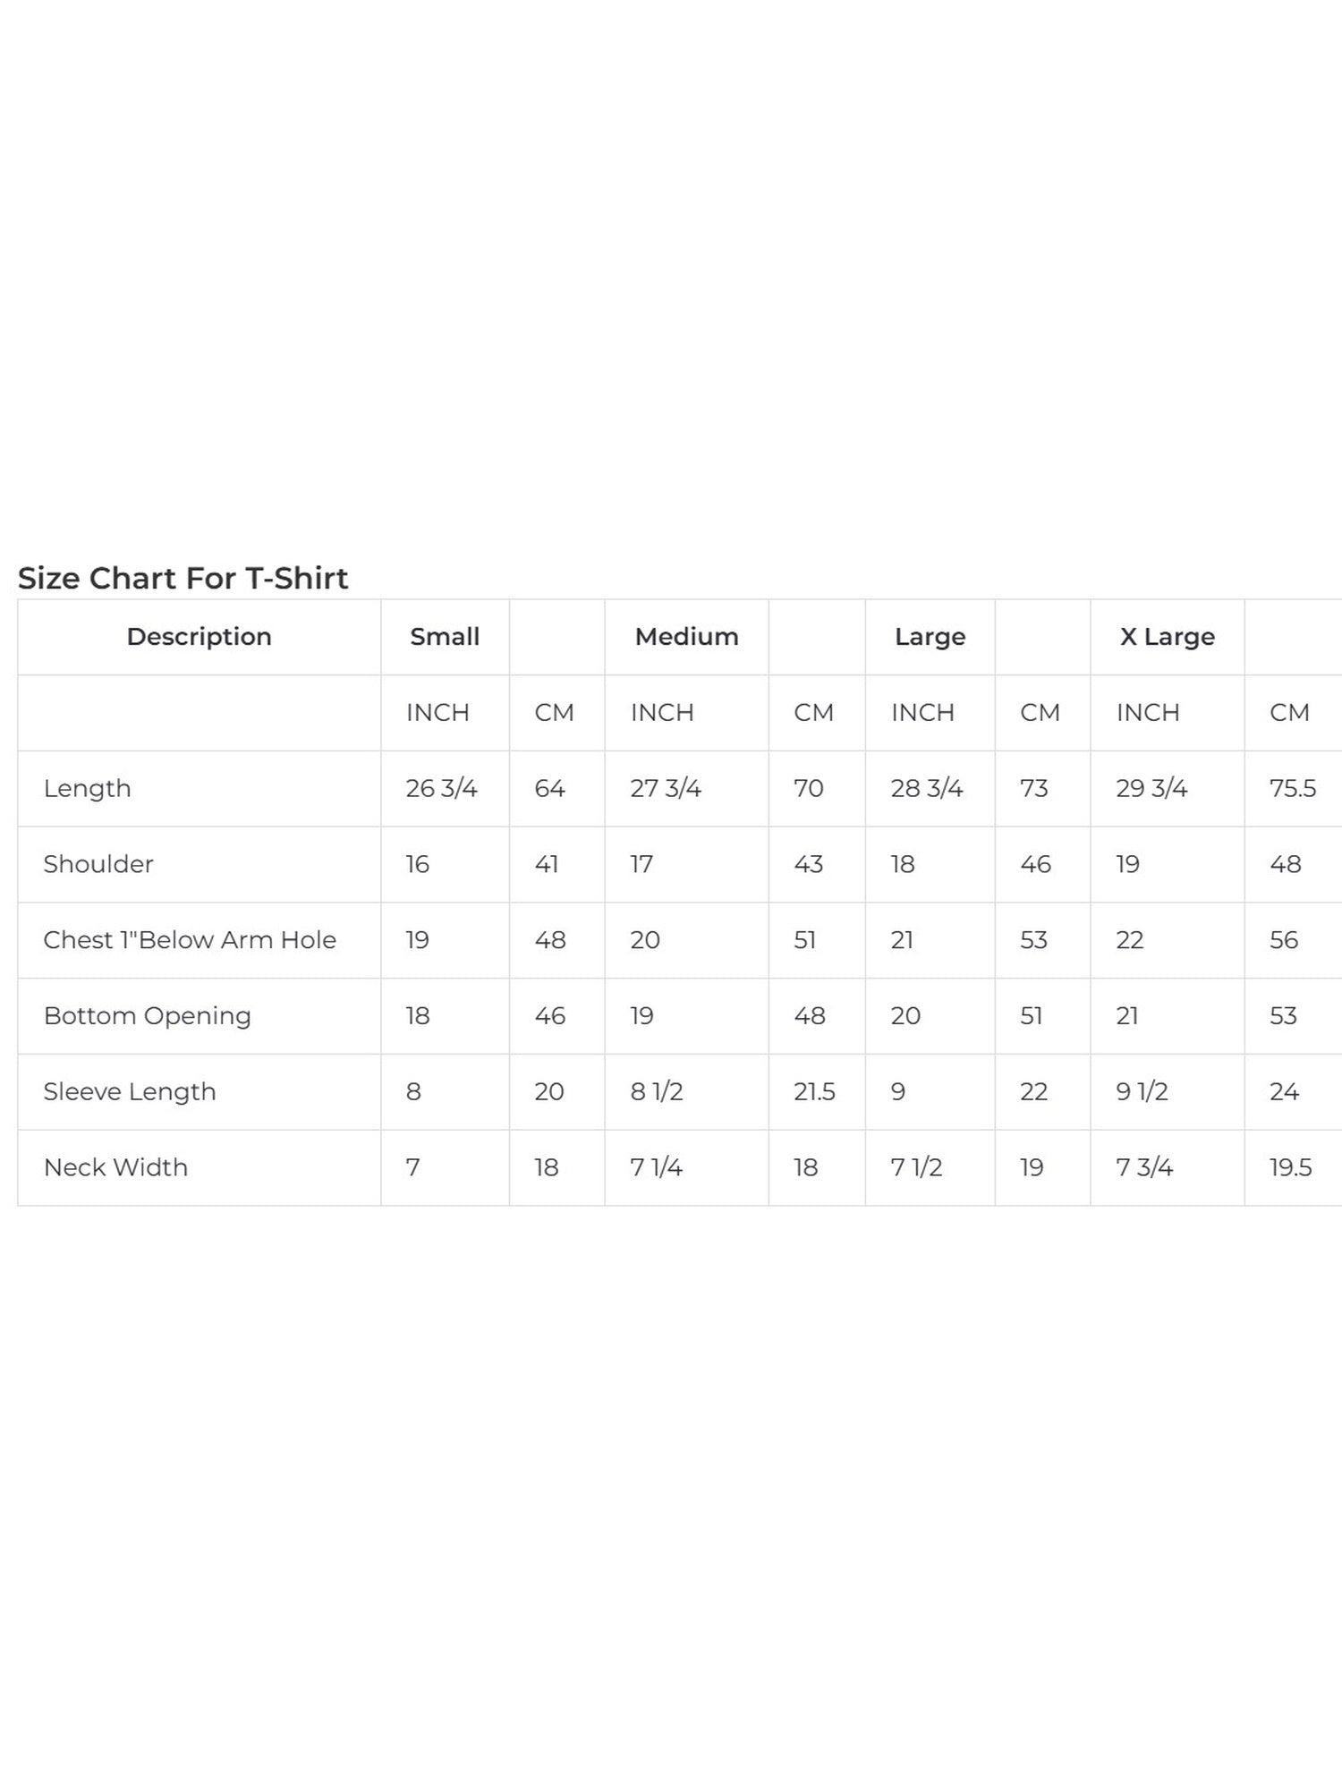Click the Size Chart For T-Shirt heading
This screenshot has height=1789, width=1342.
tap(183, 578)
